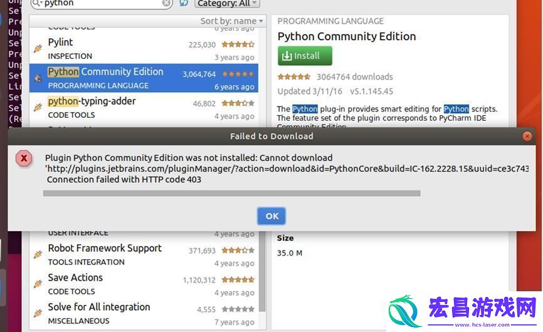Click the Save Actions star rating
The width and height of the screenshot is (543, 332).
point(238,279)
